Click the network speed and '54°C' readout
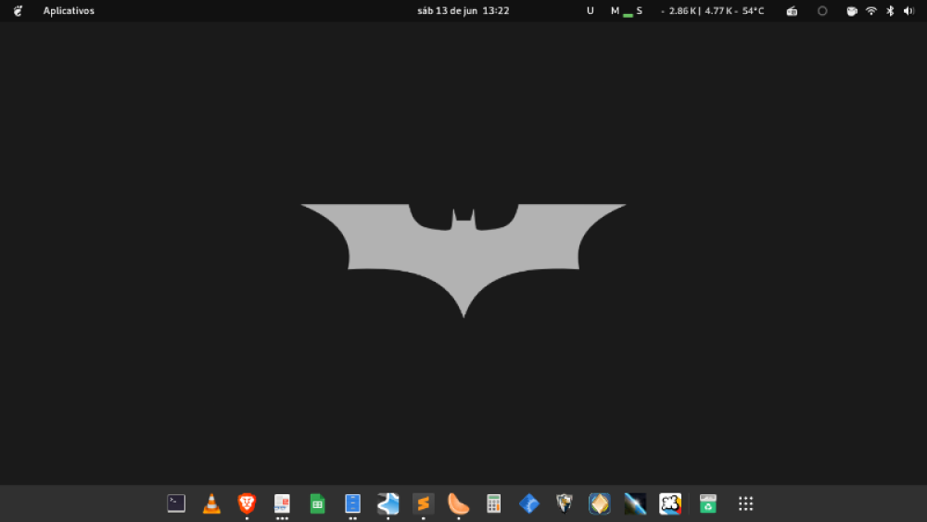This screenshot has height=522, width=927. pyautogui.click(x=712, y=10)
